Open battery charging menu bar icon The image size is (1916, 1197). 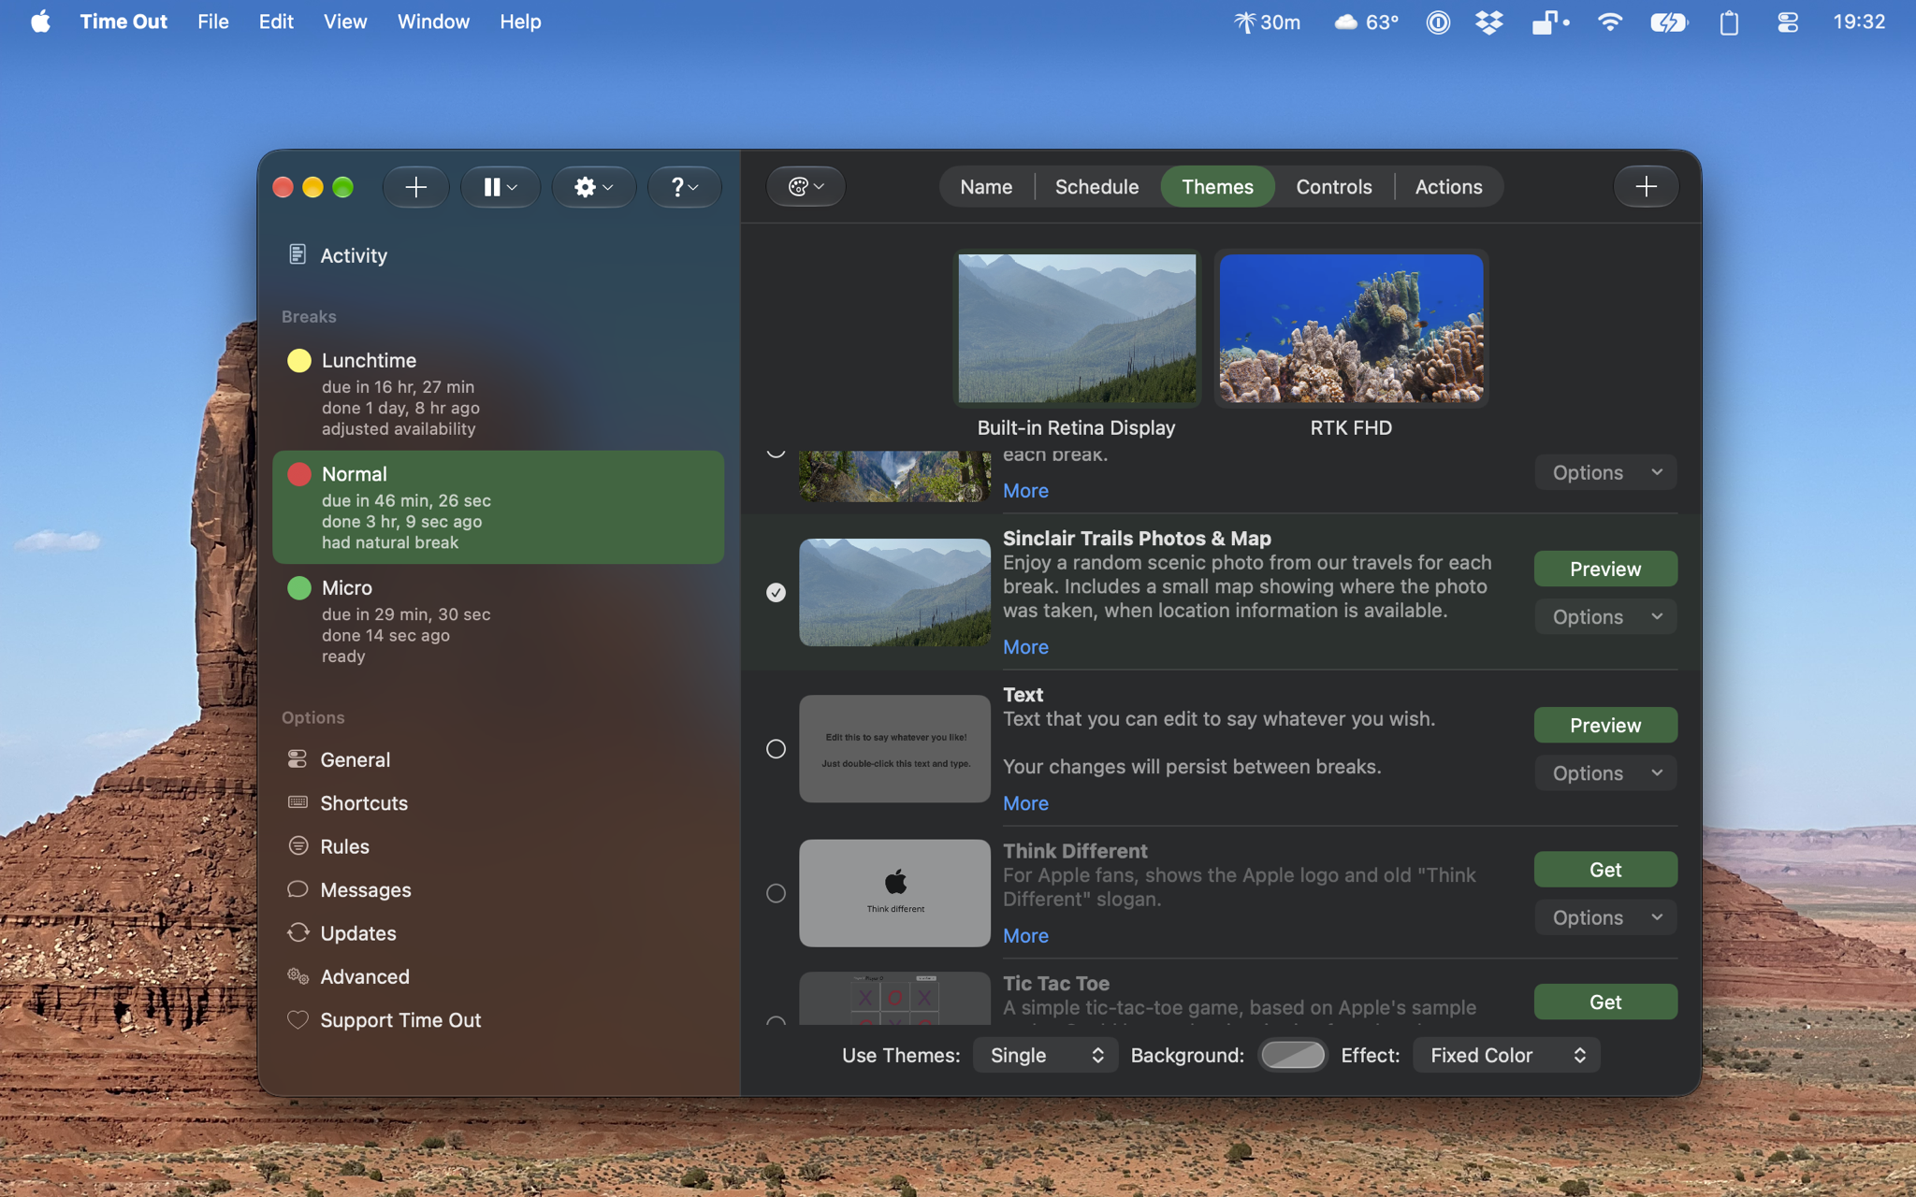(x=1668, y=22)
